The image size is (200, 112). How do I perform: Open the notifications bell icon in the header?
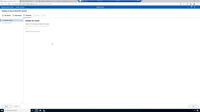[191, 7]
